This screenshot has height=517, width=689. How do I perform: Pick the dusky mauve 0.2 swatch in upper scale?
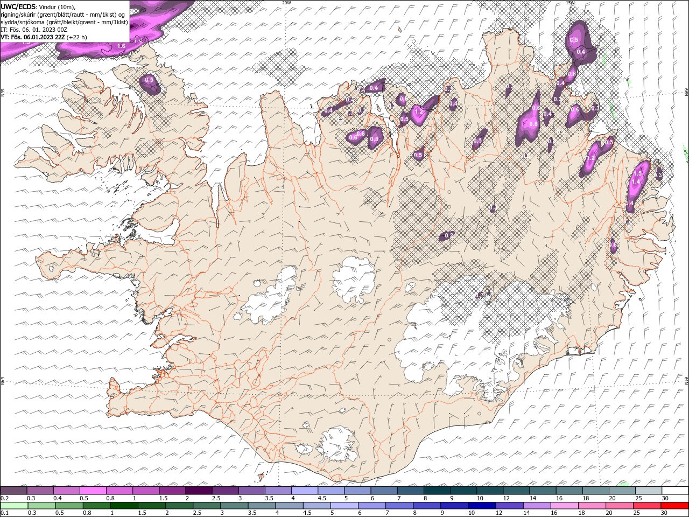(x=13, y=491)
